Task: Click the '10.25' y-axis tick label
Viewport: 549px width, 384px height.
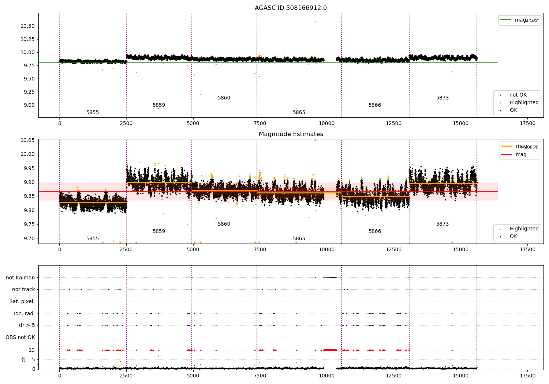Action: click(x=27, y=39)
